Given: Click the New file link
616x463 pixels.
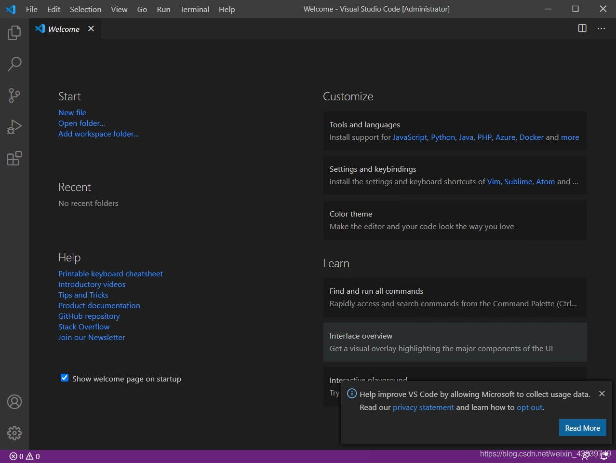Looking at the screenshot, I should pyautogui.click(x=72, y=112).
